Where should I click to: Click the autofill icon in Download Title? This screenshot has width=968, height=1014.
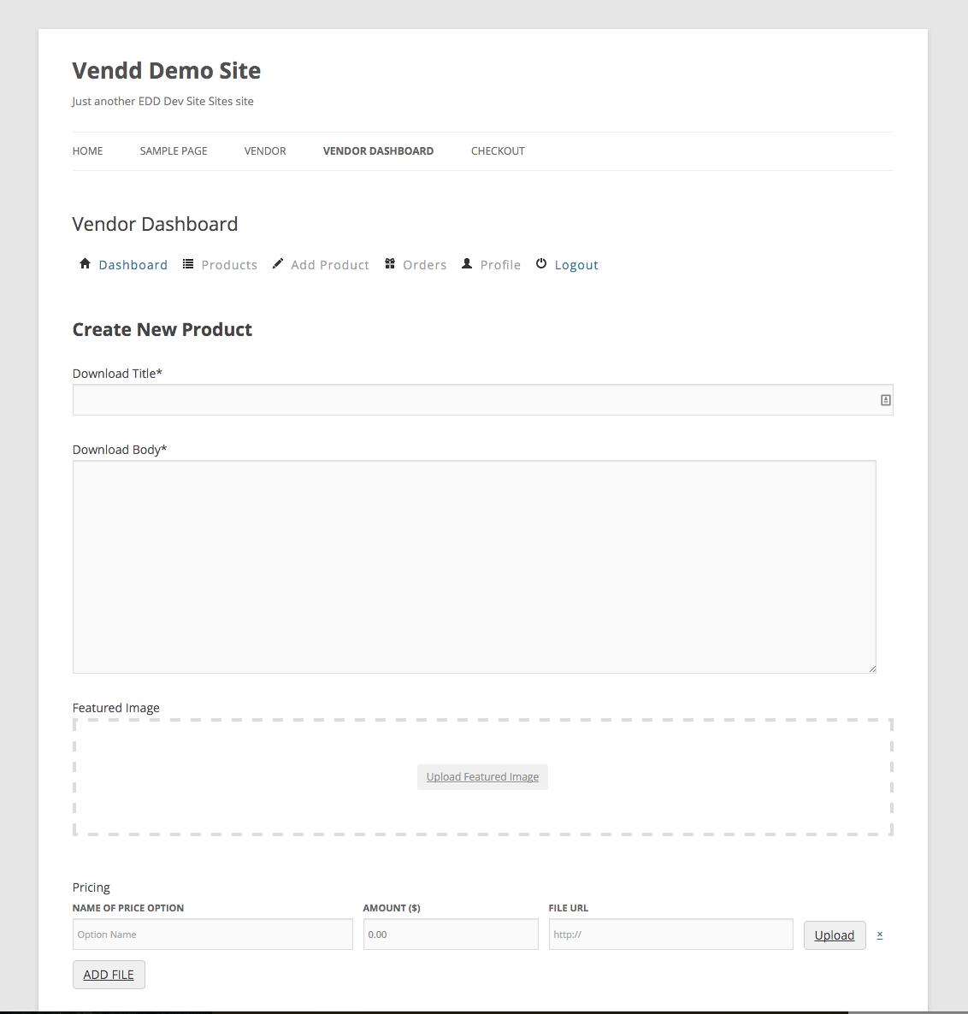886,400
